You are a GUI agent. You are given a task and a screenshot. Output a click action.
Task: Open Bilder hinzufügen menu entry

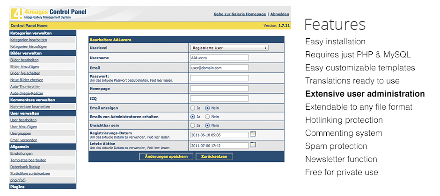point(25,67)
